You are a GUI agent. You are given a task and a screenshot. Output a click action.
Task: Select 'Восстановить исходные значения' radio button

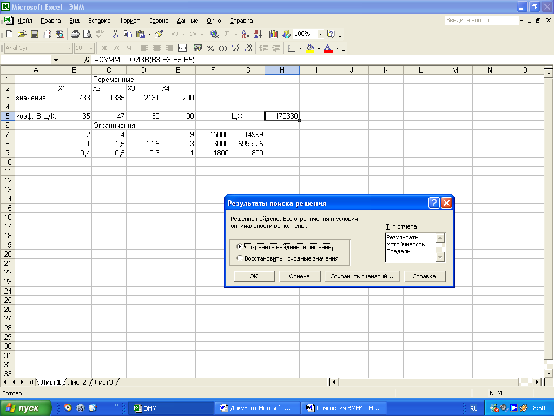click(240, 258)
